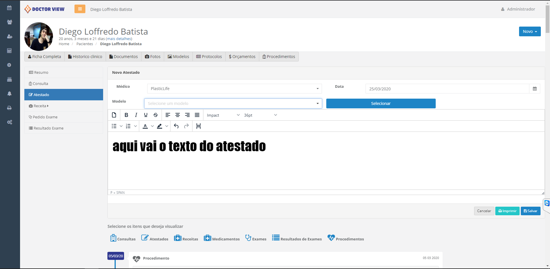This screenshot has height=269, width=550.
Task: Insert a page break
Action: (199, 126)
